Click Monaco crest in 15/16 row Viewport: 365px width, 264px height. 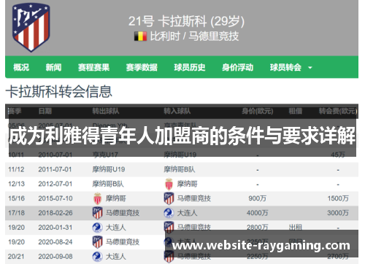[x=97, y=198]
